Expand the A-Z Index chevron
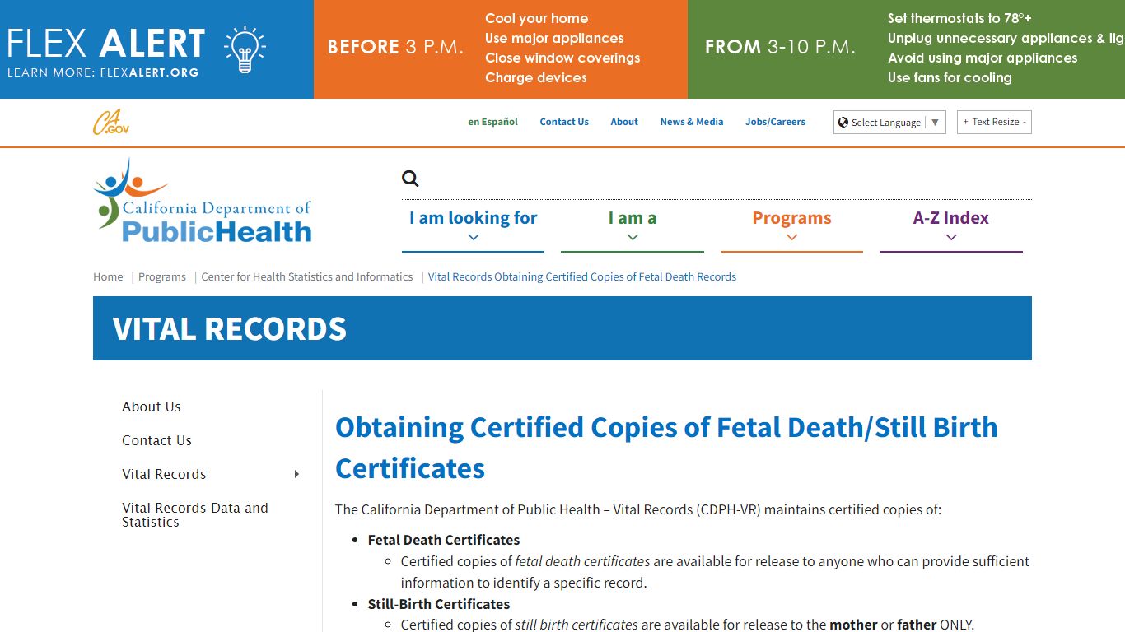 tap(951, 237)
